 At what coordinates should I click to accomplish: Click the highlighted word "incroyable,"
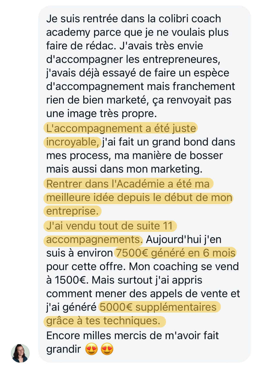[x=72, y=142]
